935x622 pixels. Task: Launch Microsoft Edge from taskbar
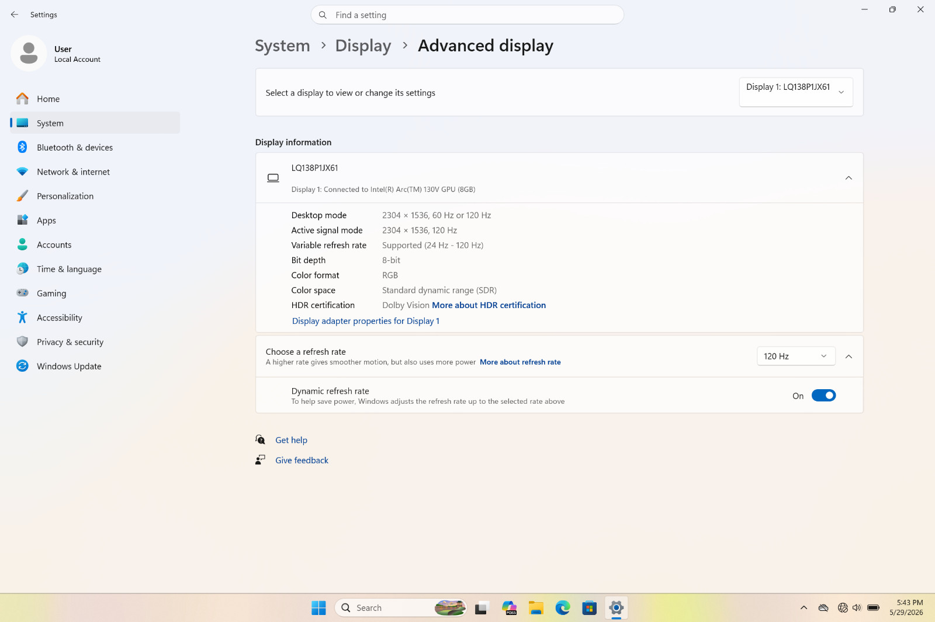point(563,608)
